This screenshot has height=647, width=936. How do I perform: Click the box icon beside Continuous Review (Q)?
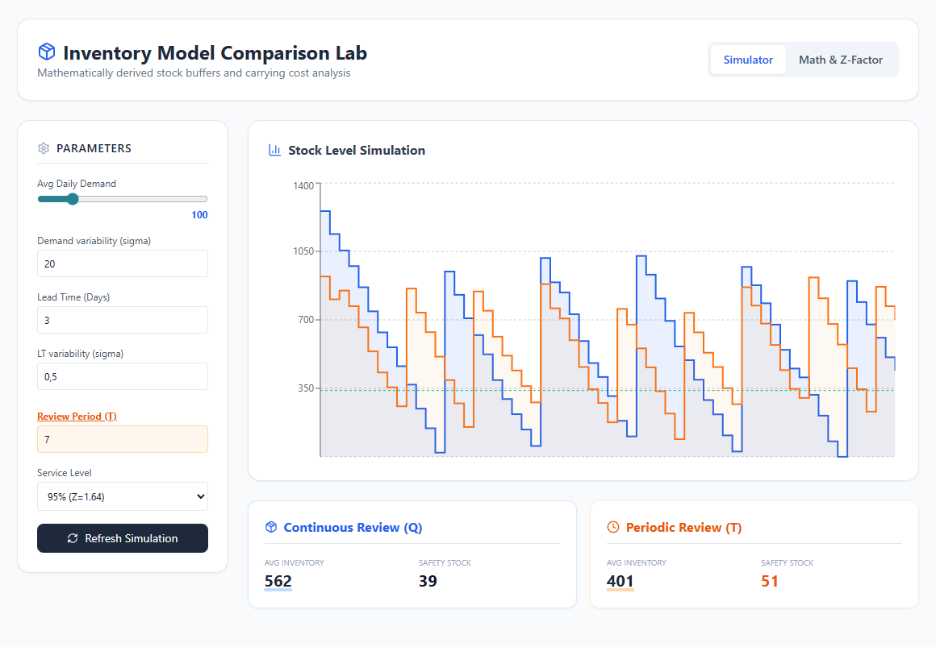point(271,527)
